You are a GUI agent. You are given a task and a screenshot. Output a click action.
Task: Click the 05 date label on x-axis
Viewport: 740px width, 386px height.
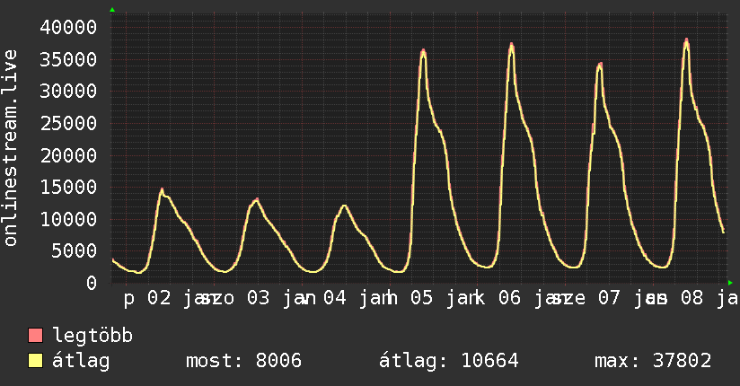tap(421, 298)
